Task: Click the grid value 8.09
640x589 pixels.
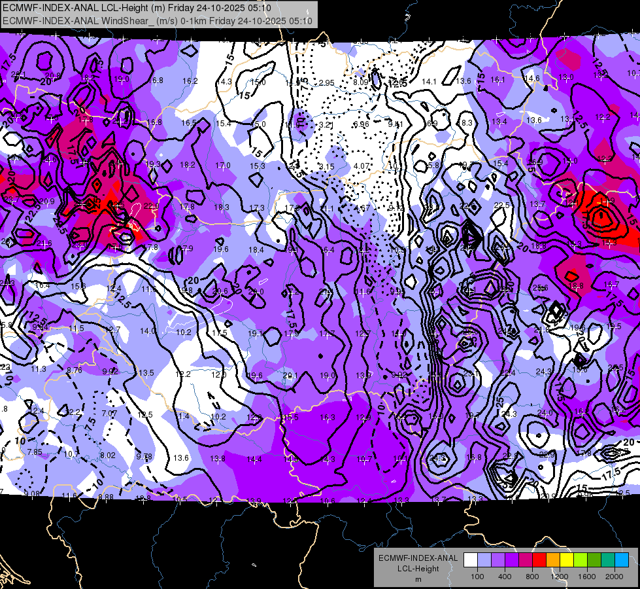Action: point(361,82)
